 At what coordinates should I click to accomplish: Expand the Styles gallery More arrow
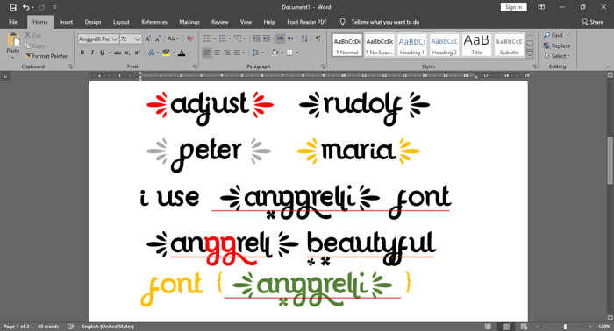530,54
